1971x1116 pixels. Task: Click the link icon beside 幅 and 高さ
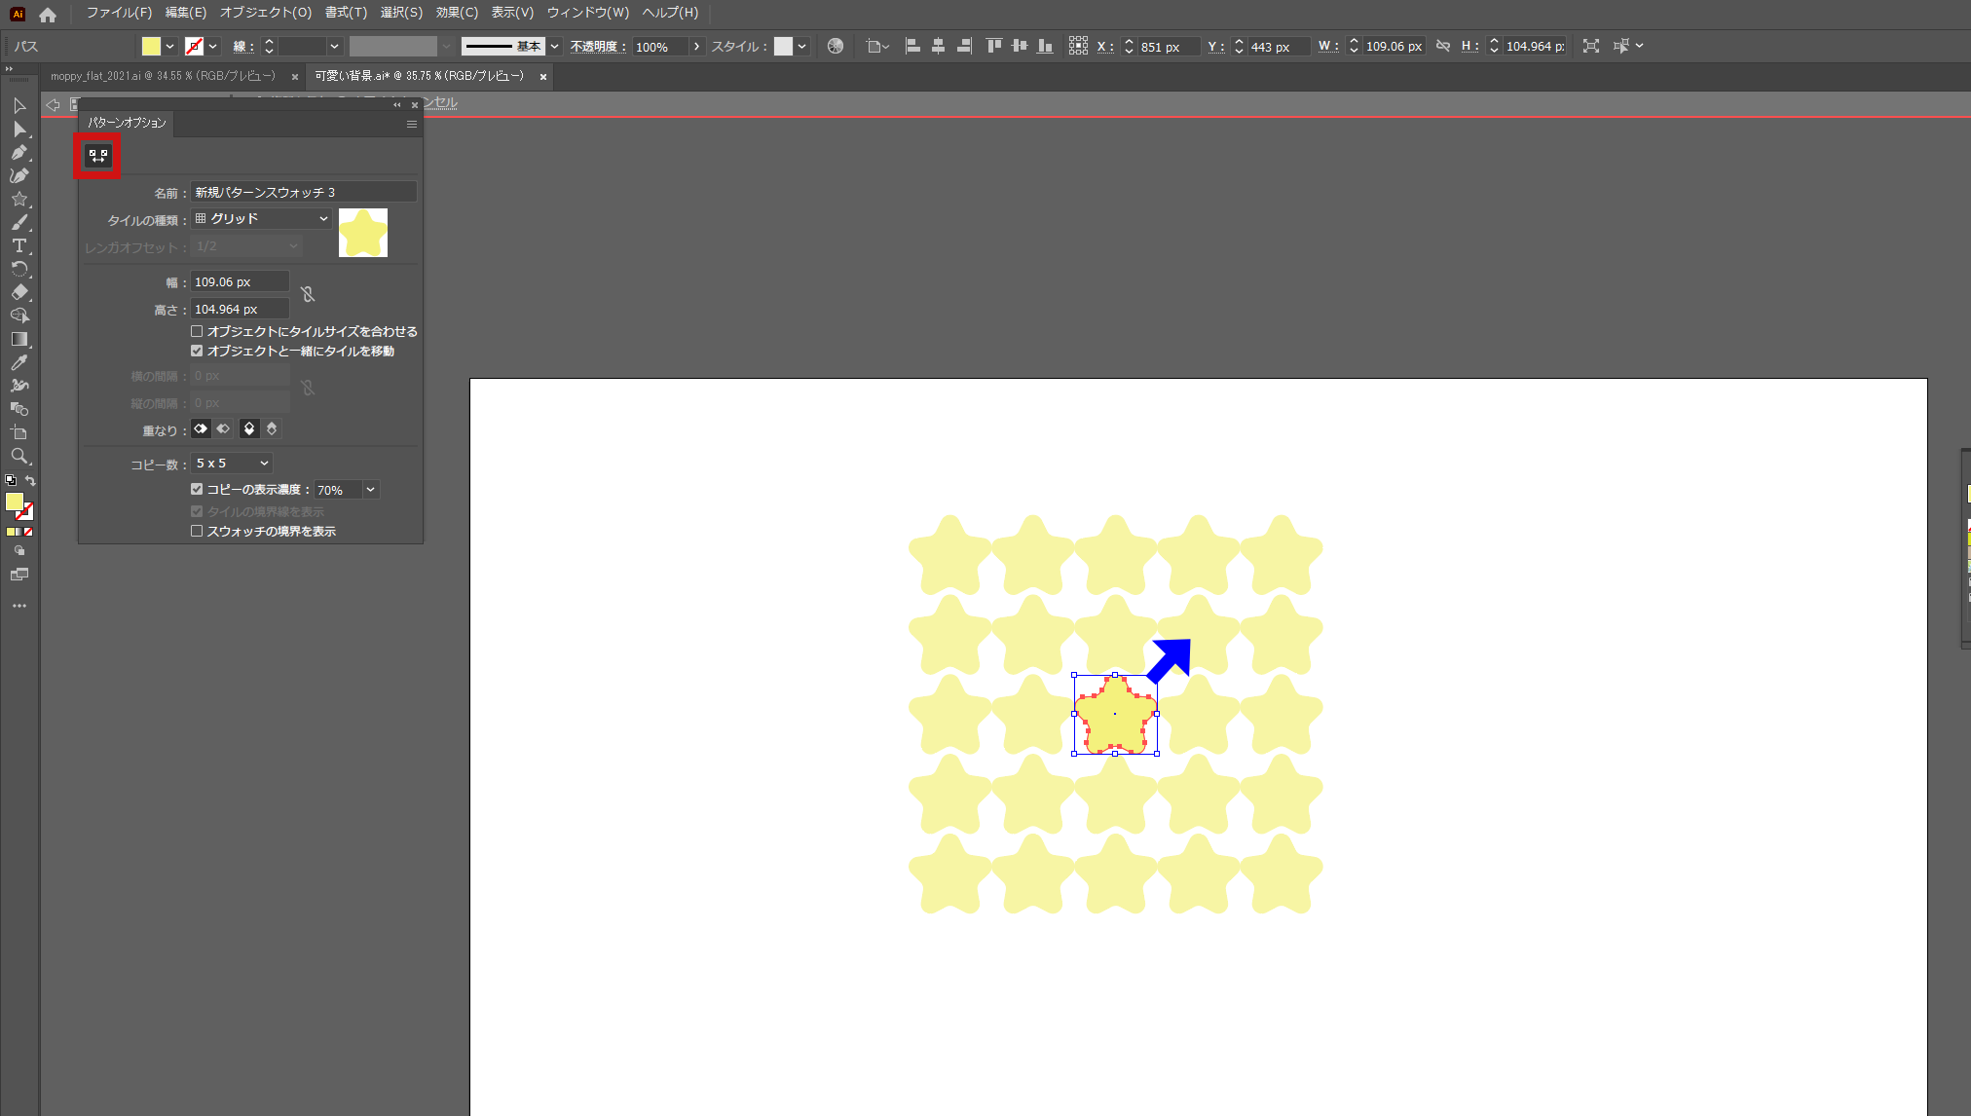tap(308, 294)
